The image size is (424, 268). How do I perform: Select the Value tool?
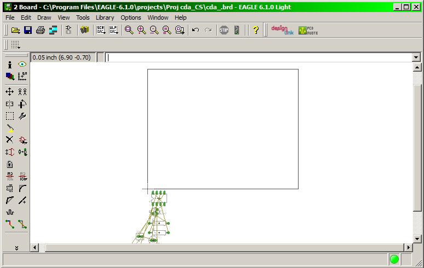tap(22, 176)
